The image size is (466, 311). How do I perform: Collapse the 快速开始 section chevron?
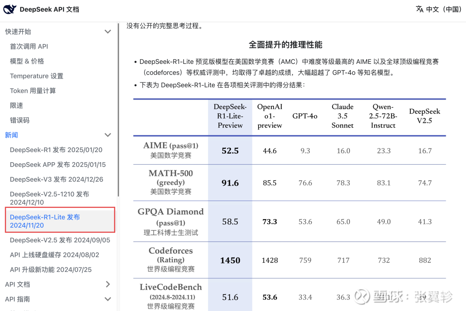click(108, 31)
